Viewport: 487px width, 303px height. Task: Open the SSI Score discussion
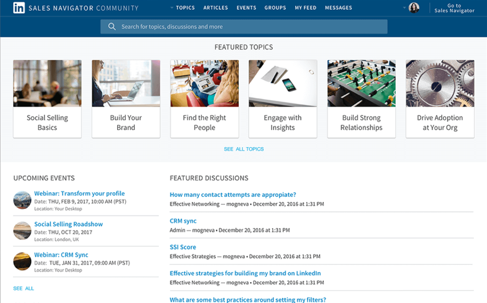point(183,247)
